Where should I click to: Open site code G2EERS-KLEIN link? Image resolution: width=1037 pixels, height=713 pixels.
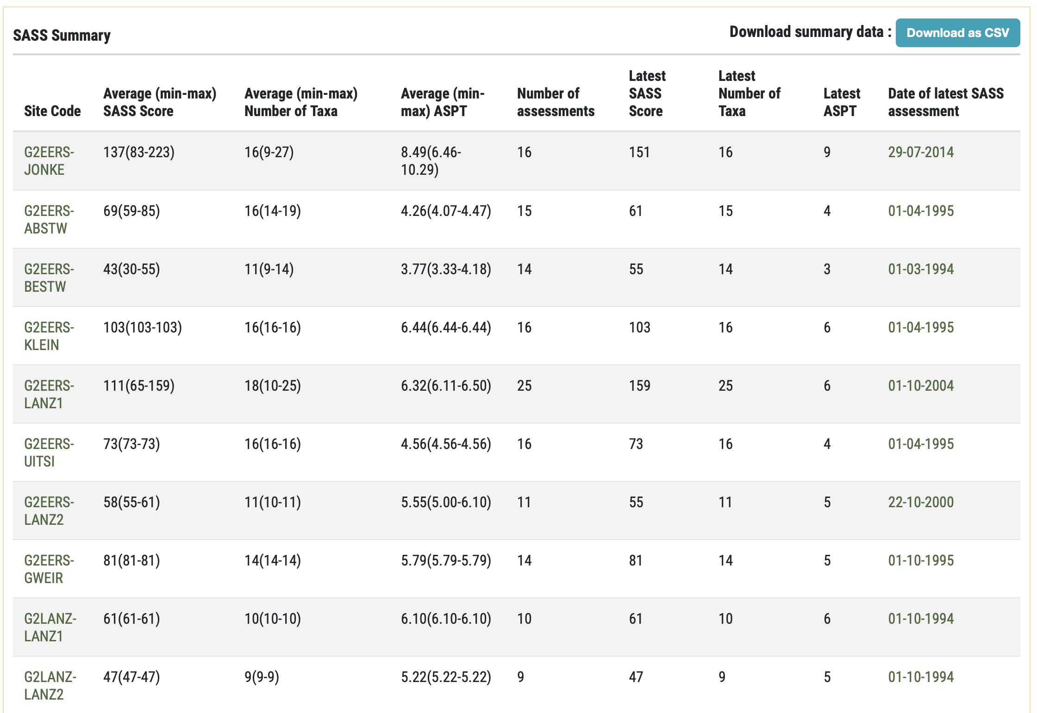point(49,336)
